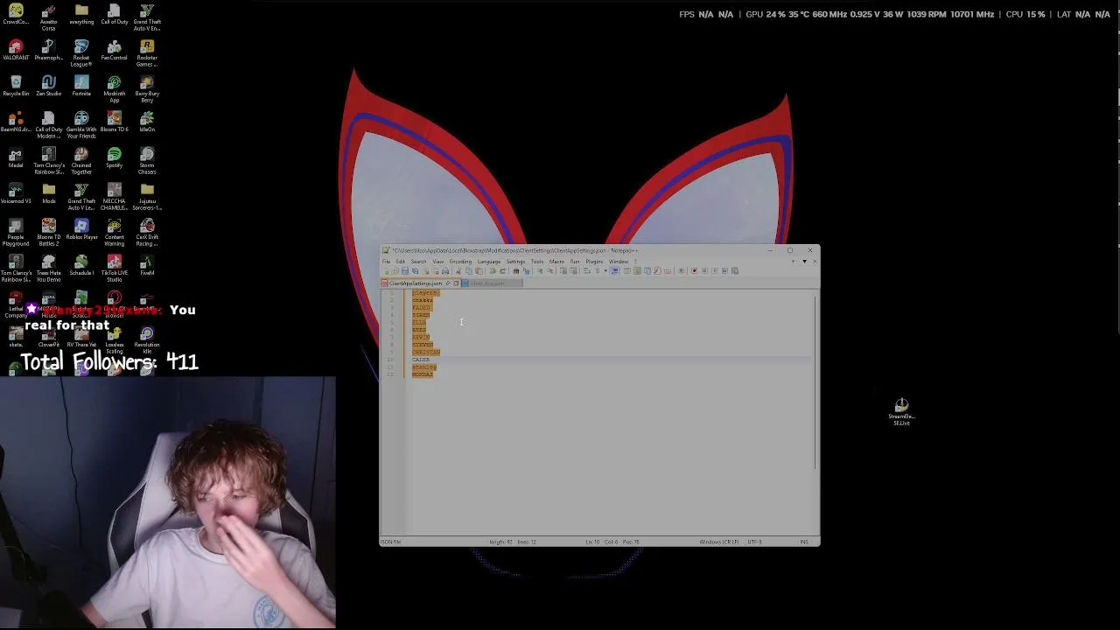
Task: Select the Voicemod V3 desktop icon
Action: click(x=16, y=194)
